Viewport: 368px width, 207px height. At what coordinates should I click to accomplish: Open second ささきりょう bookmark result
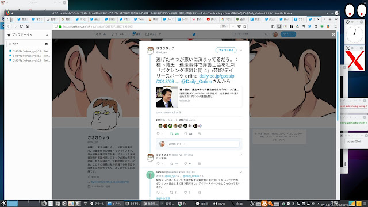tap(29, 56)
